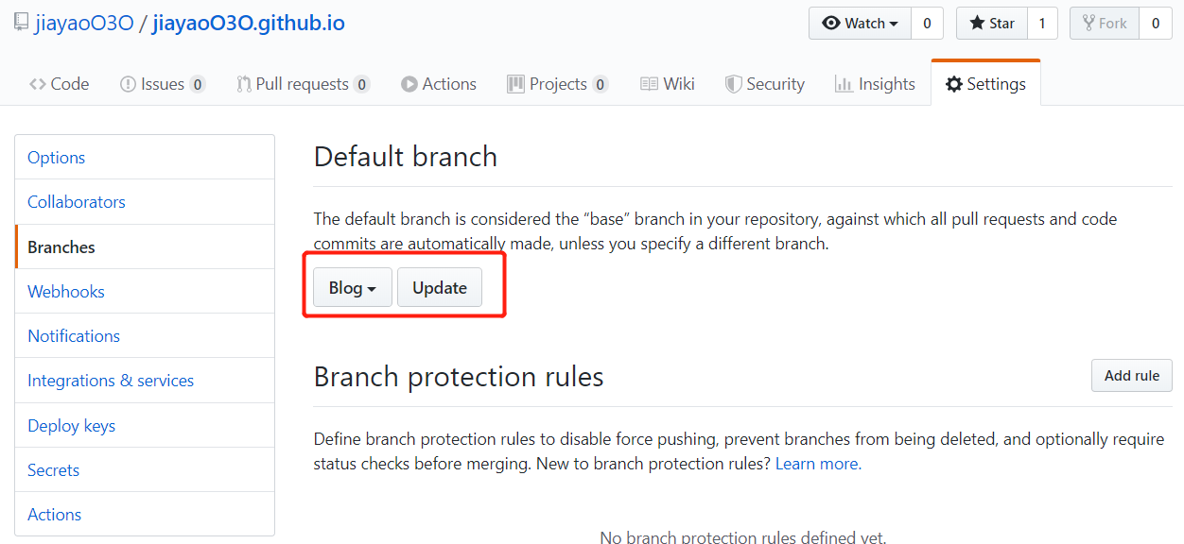
Task: Open the Code tab
Action: [x=59, y=84]
